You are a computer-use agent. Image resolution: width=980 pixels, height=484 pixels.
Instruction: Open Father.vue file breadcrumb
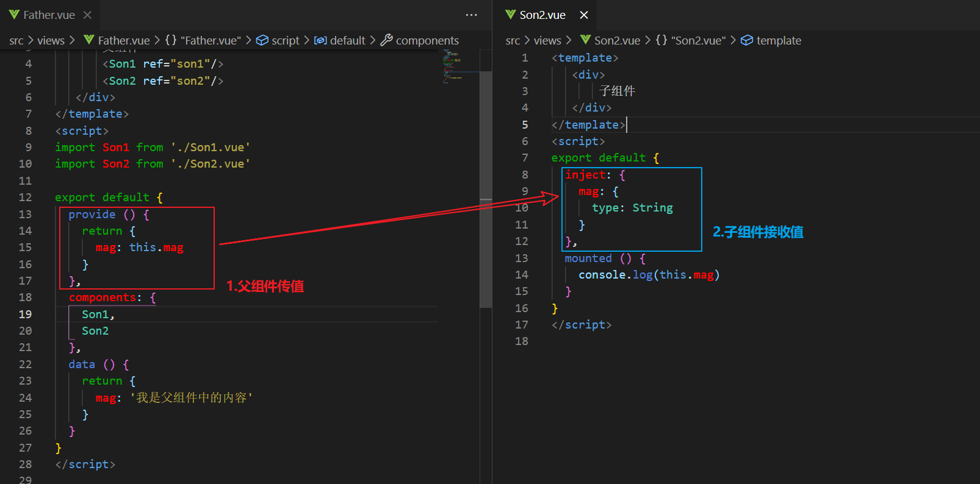pos(124,40)
